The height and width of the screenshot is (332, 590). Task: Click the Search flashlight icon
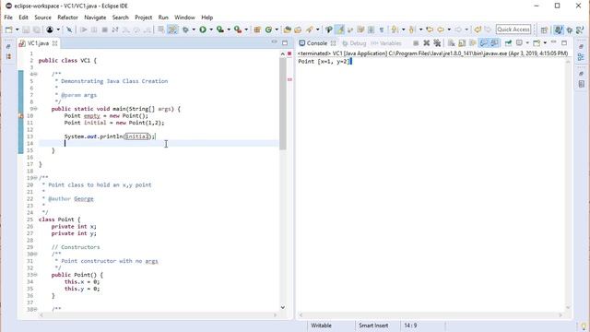(310, 30)
